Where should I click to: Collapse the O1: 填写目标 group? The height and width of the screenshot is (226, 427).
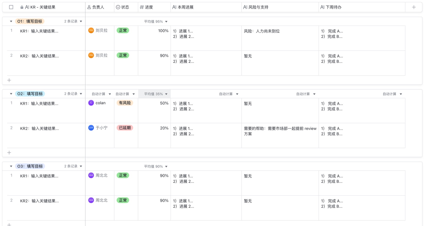[11, 21]
